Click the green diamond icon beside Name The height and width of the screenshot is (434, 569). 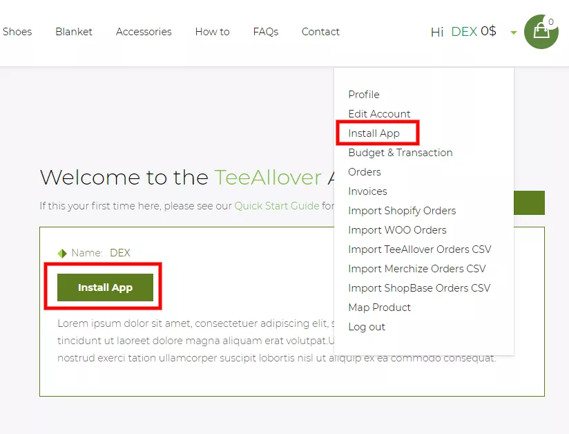click(62, 253)
